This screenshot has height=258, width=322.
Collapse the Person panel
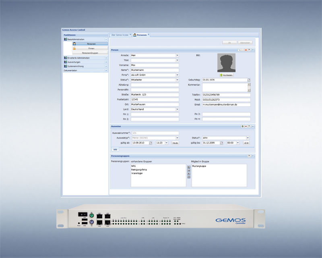[x=253, y=50]
